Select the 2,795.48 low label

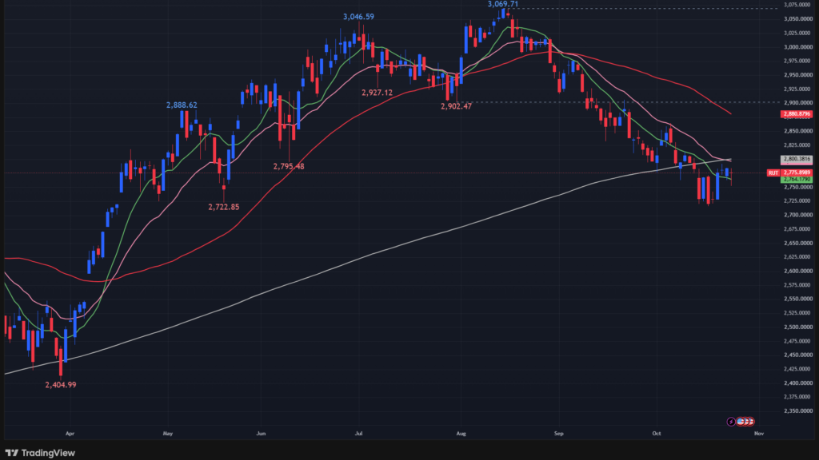(x=288, y=166)
